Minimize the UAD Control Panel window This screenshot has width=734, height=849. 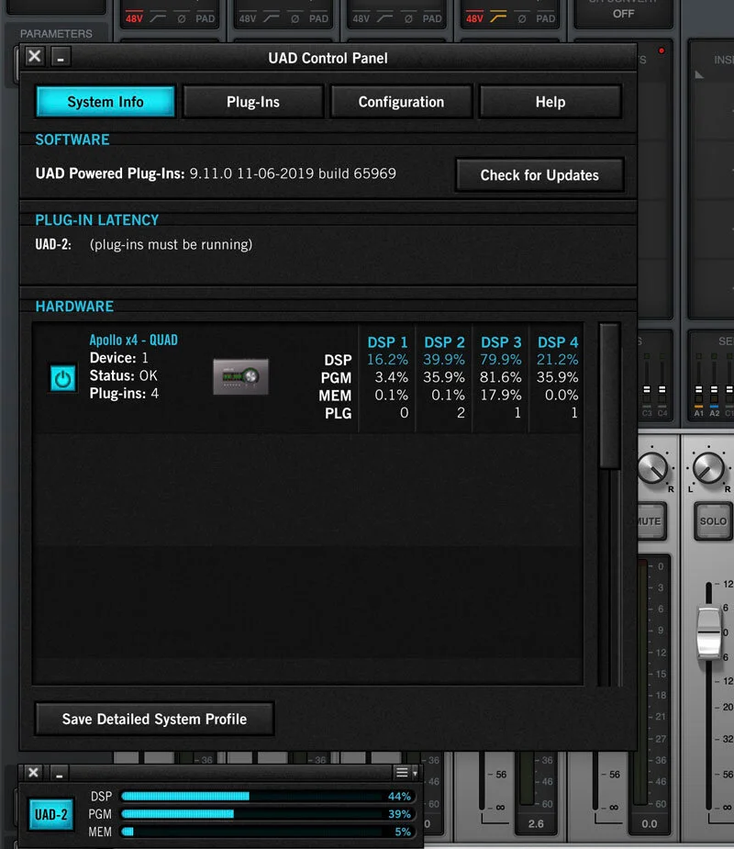point(61,56)
